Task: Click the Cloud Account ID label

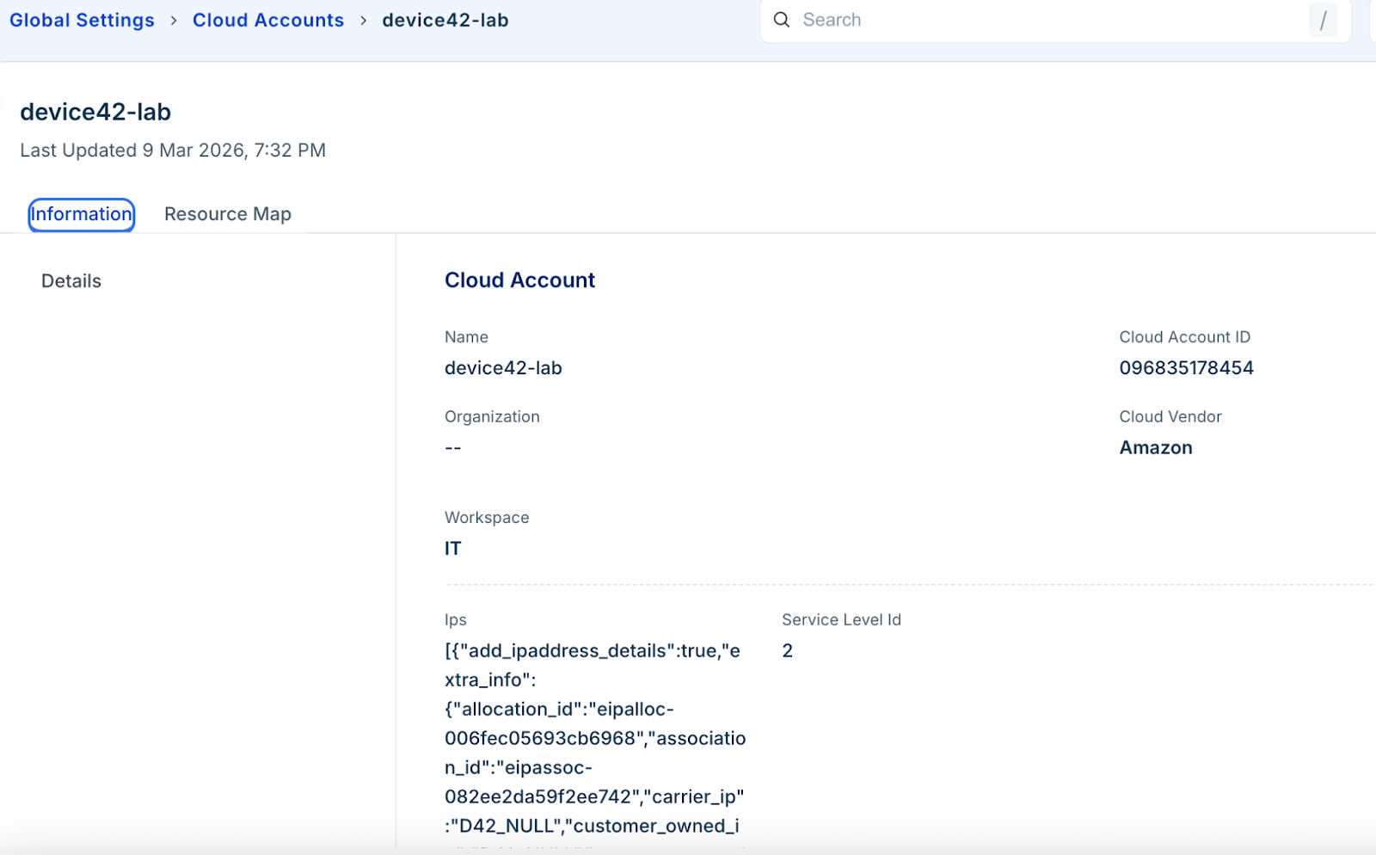Action: coord(1184,337)
